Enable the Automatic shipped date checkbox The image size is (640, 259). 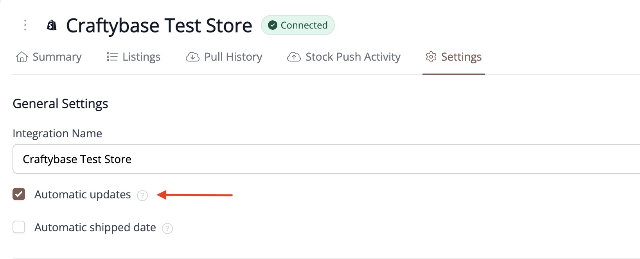tap(19, 227)
